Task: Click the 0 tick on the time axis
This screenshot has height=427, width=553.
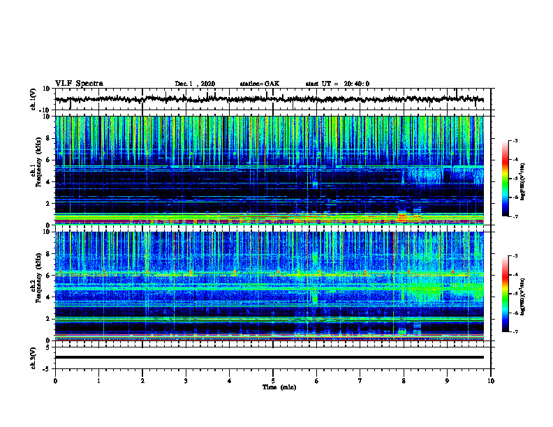Action: pyautogui.click(x=55, y=381)
